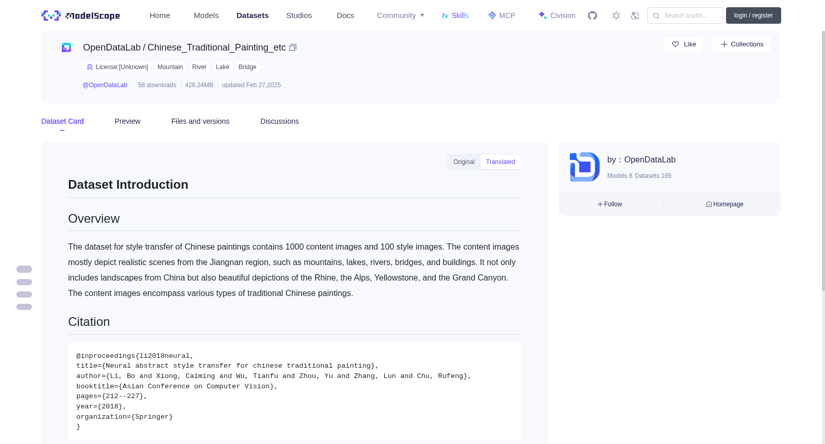Click the 'updated Feb 27,2025' text

(252, 85)
